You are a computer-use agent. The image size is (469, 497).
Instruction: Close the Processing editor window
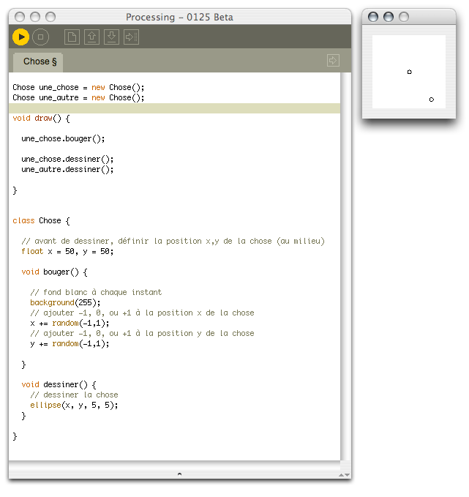[x=20, y=17]
